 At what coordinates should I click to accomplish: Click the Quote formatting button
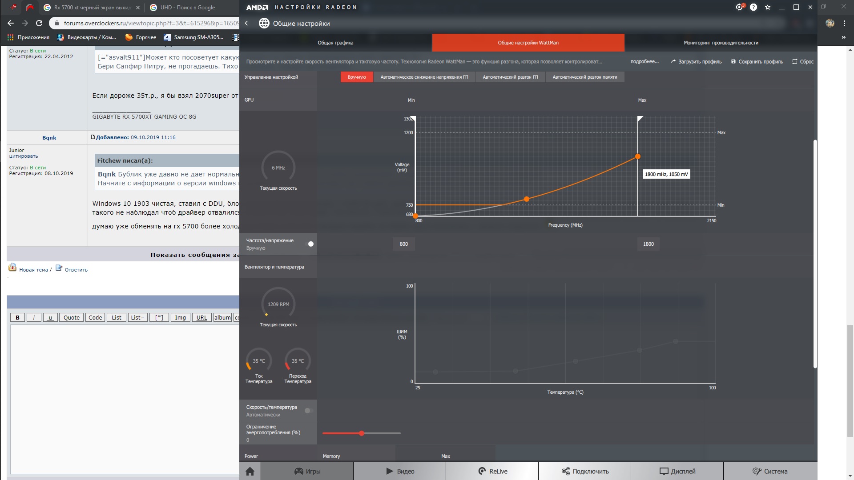point(71,317)
